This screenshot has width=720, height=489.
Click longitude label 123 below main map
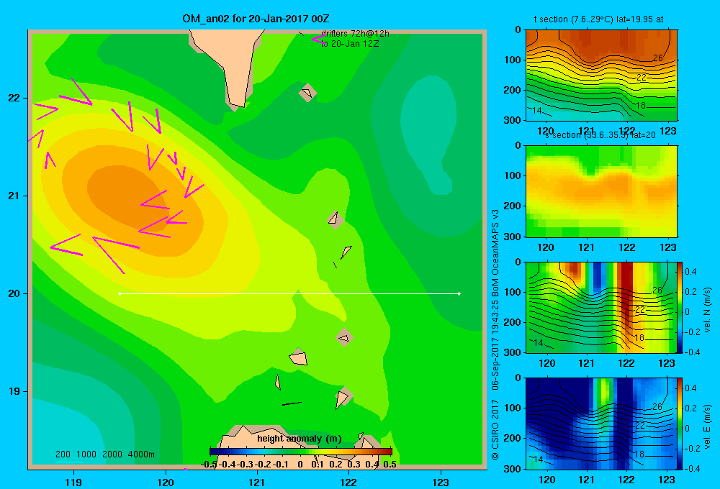[441, 482]
